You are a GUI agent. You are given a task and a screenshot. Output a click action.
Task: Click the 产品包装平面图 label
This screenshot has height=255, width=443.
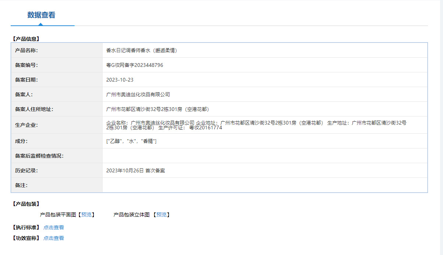pos(58,215)
